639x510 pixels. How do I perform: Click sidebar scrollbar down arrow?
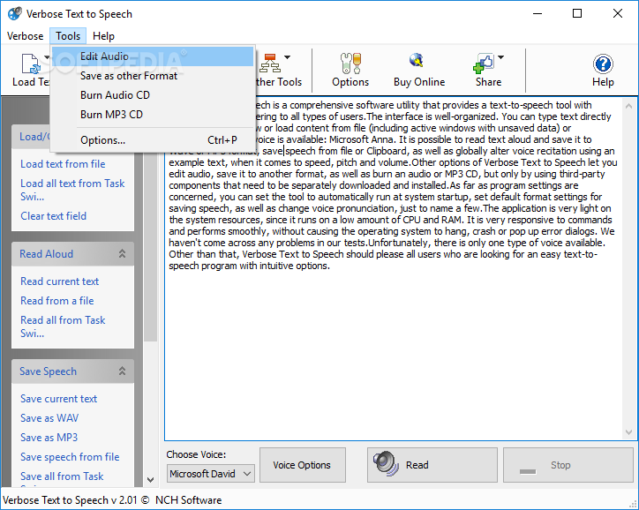click(150, 480)
